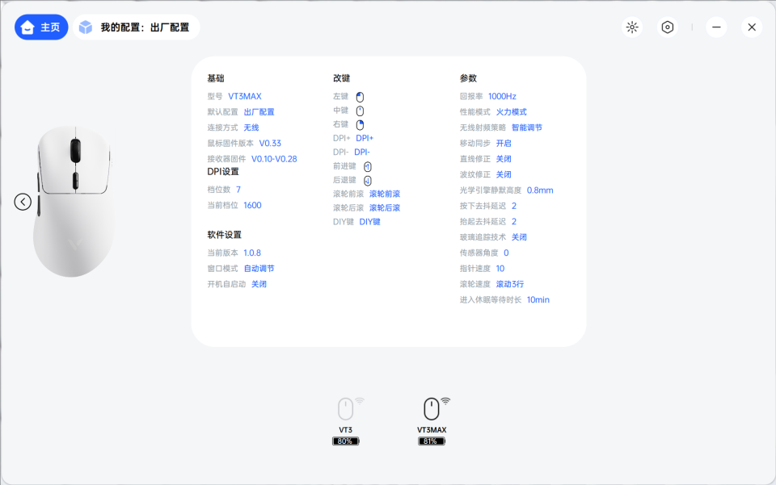Image resolution: width=776 pixels, height=485 pixels.
Task: Select the back key (后退键) mouse icon
Action: (x=365, y=179)
